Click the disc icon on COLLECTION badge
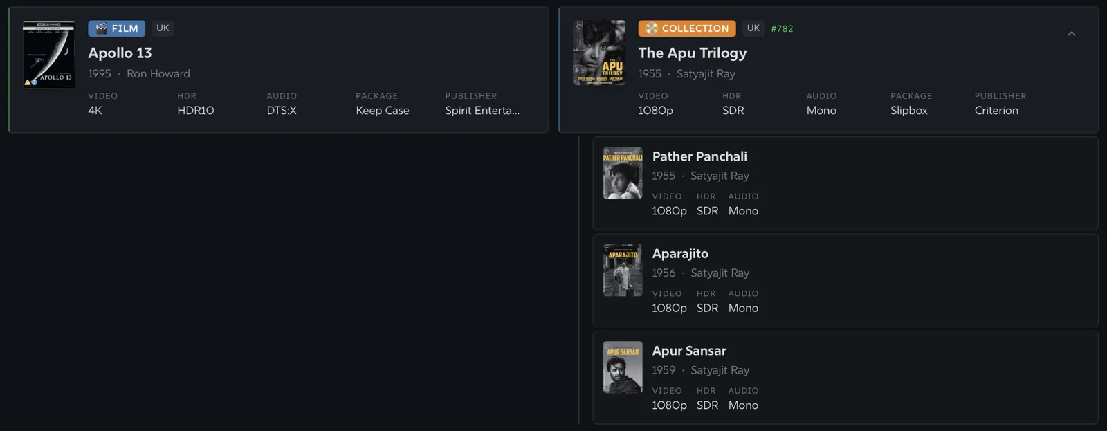This screenshot has height=431, width=1107. pos(652,28)
